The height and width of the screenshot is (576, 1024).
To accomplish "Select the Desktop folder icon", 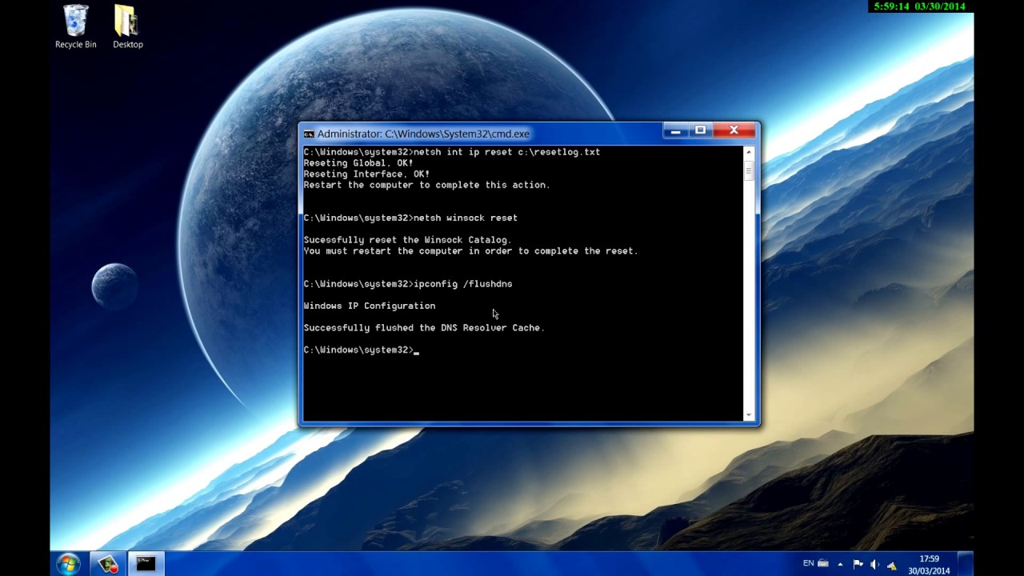I will click(127, 27).
